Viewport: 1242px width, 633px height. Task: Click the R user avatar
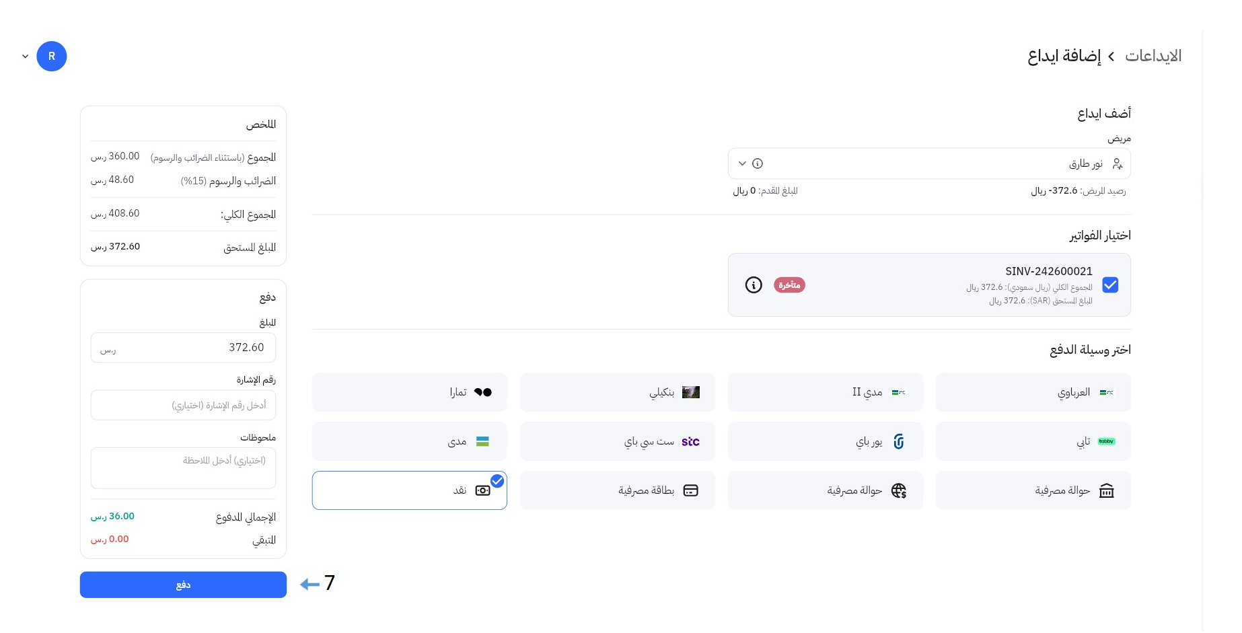[x=52, y=57]
